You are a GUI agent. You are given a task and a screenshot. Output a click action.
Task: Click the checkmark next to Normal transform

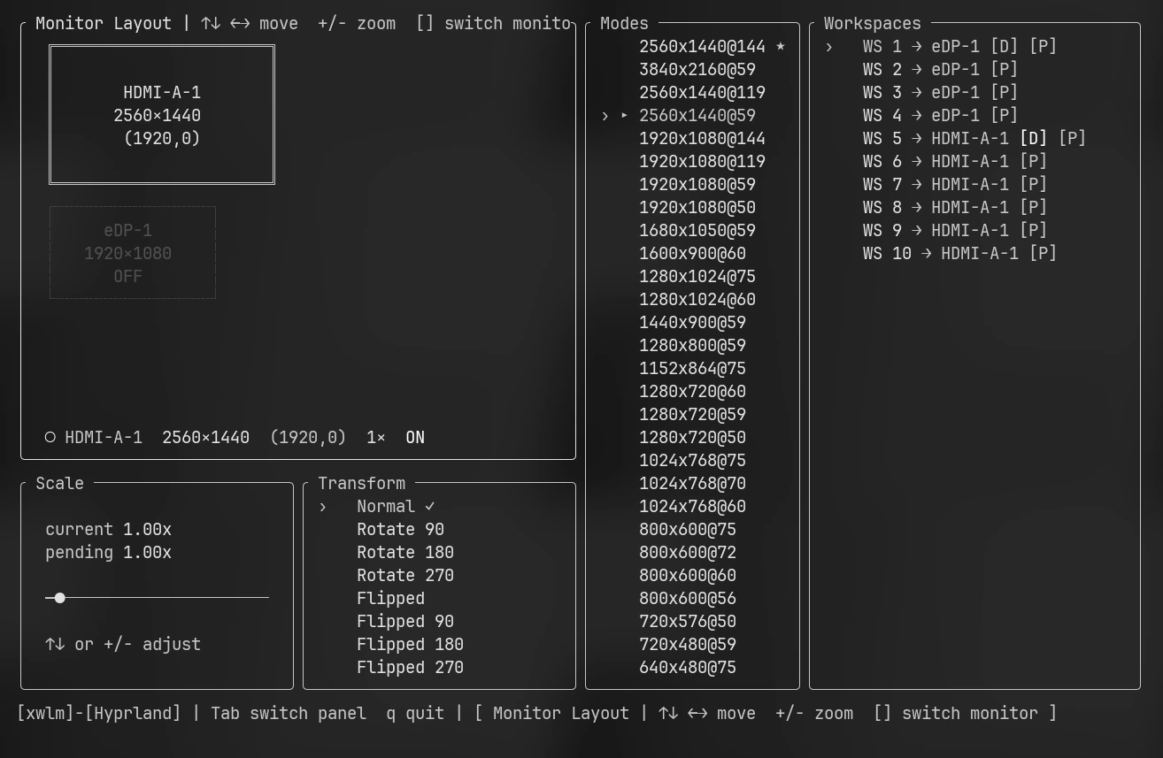(x=430, y=506)
